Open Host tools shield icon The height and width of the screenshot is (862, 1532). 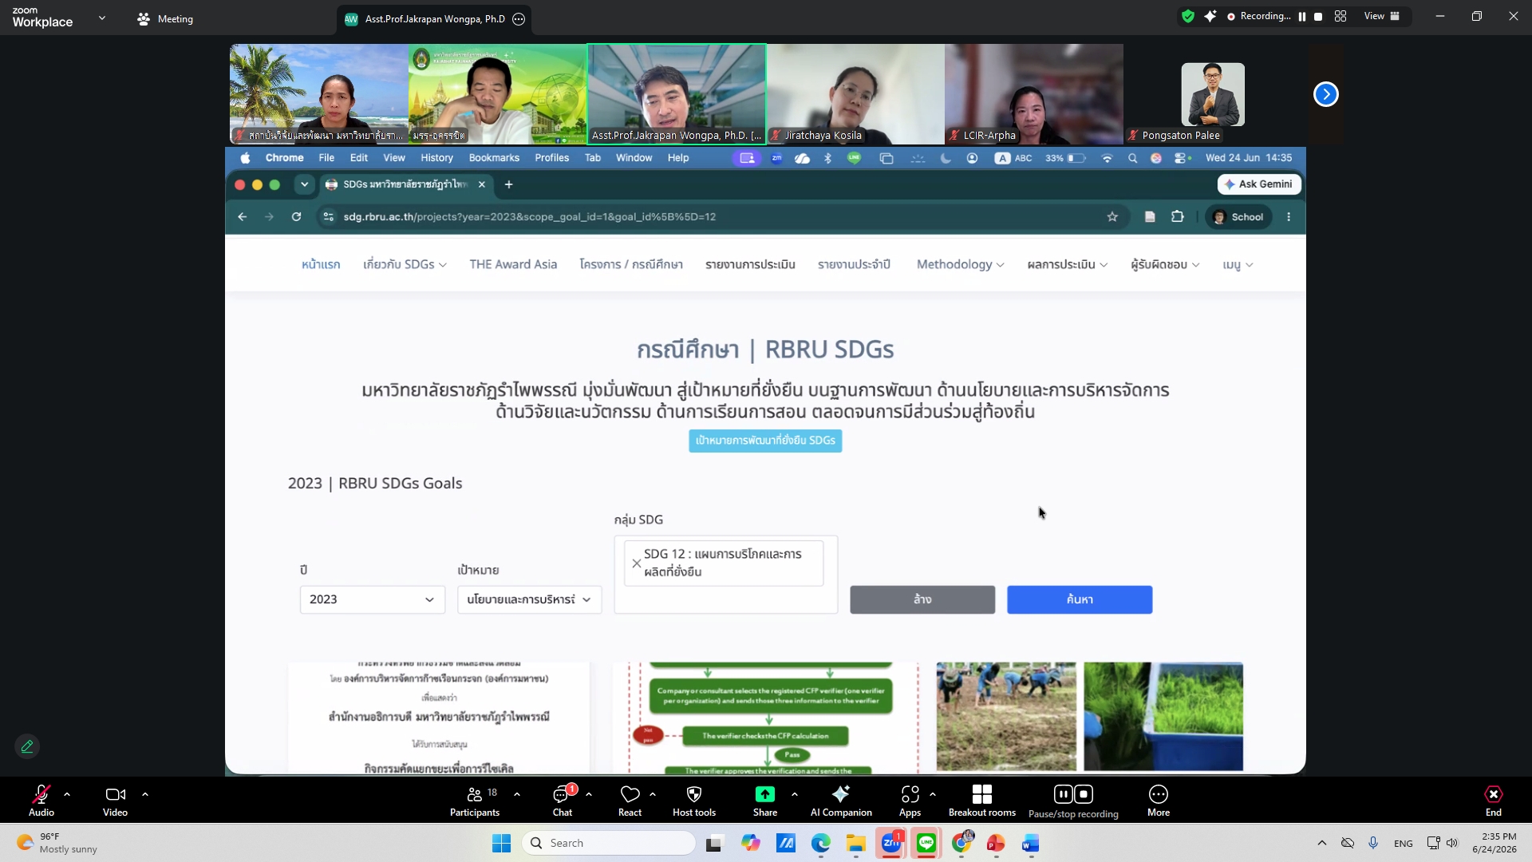[693, 794]
